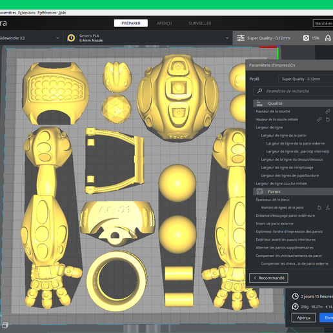The width and height of the screenshot is (333, 333).
Task: Click the Parois category icon
Action: 259,192
